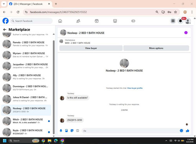
Task: Bookmark this page with the star icon
Action: coord(176,12)
